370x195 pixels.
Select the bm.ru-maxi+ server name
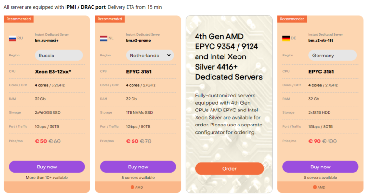point(47,40)
